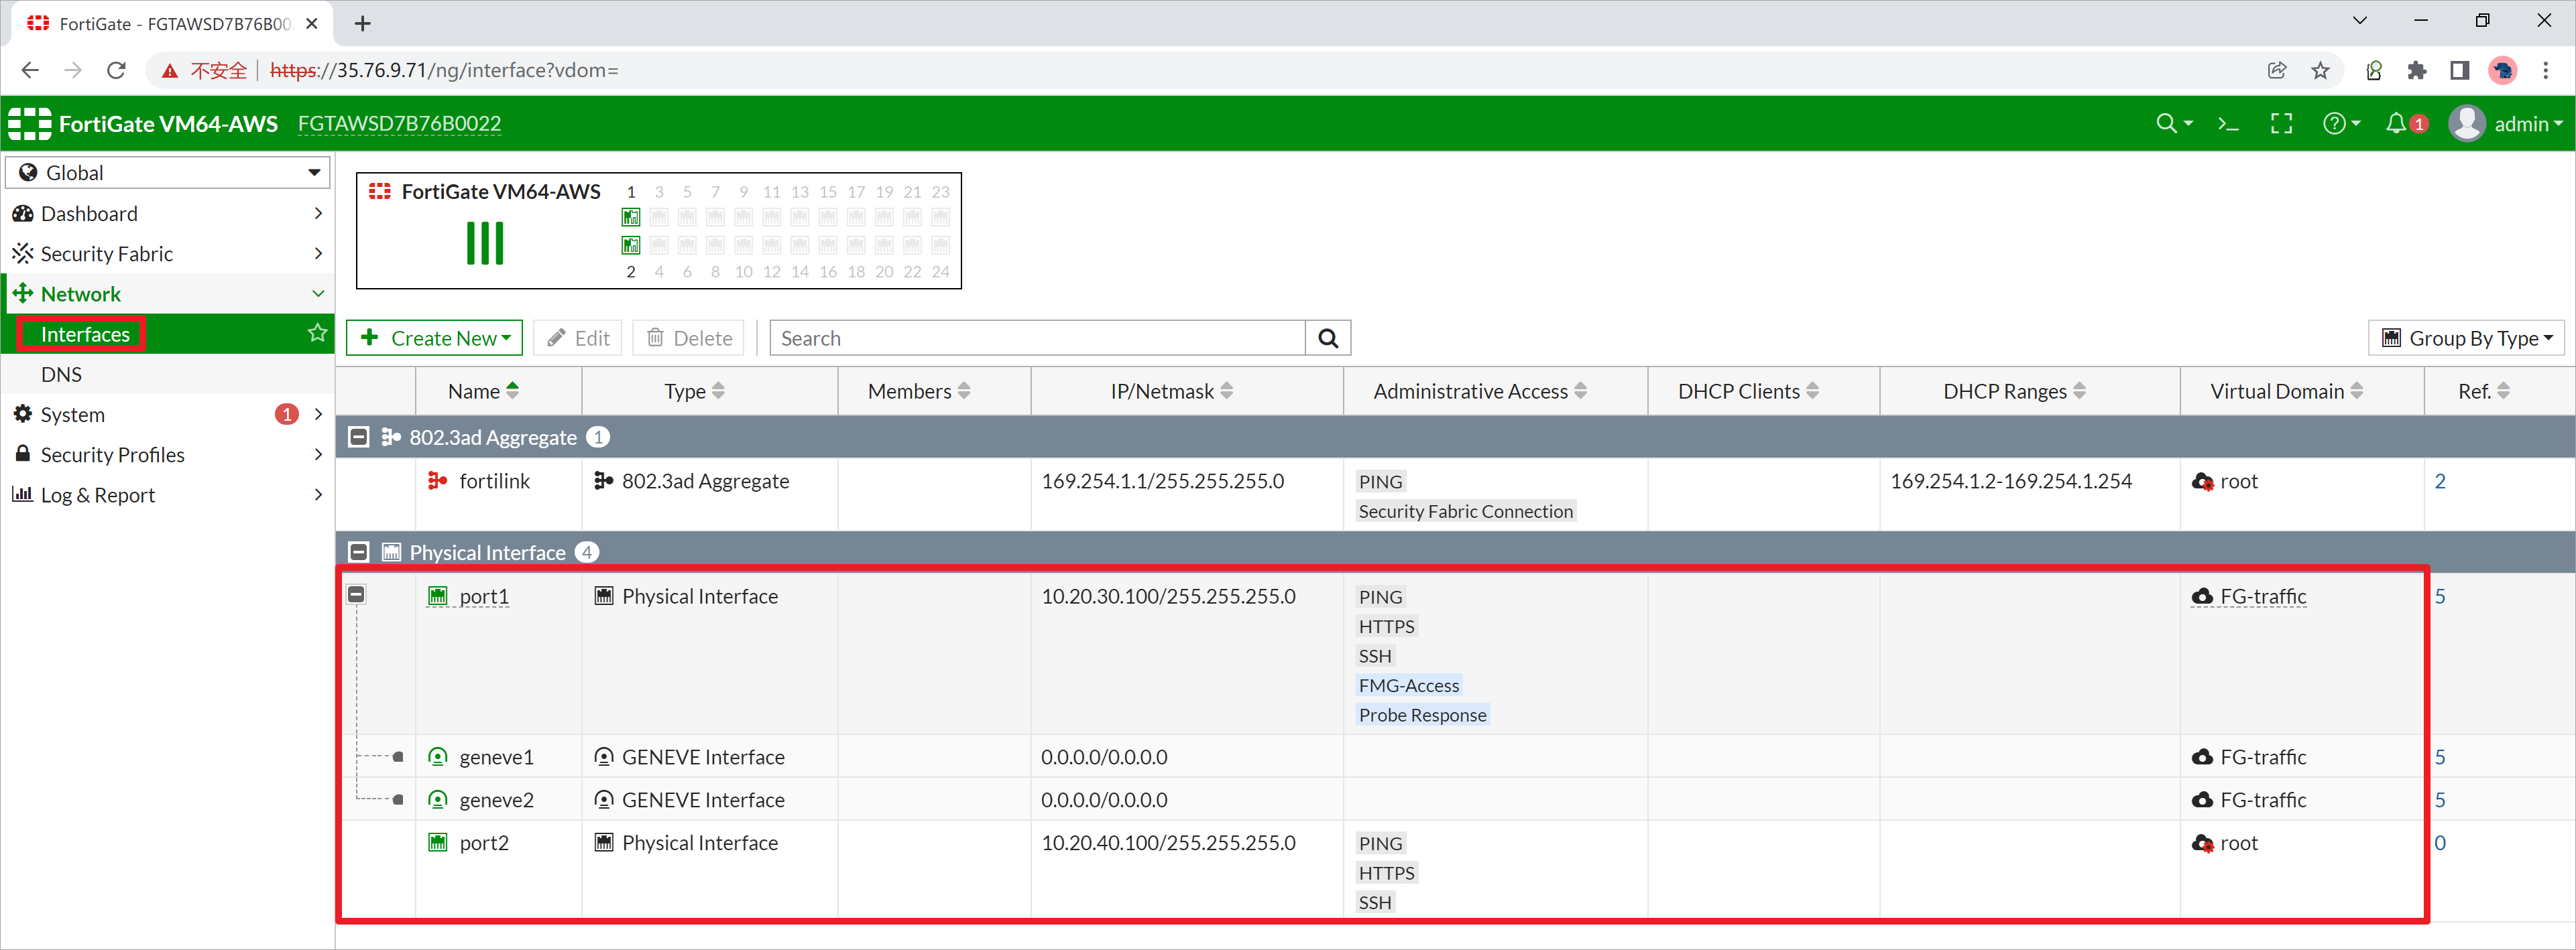The height and width of the screenshot is (950, 2576).
Task: Click the FG-traffic virtual domain link for port1
Action: pos(2262,596)
